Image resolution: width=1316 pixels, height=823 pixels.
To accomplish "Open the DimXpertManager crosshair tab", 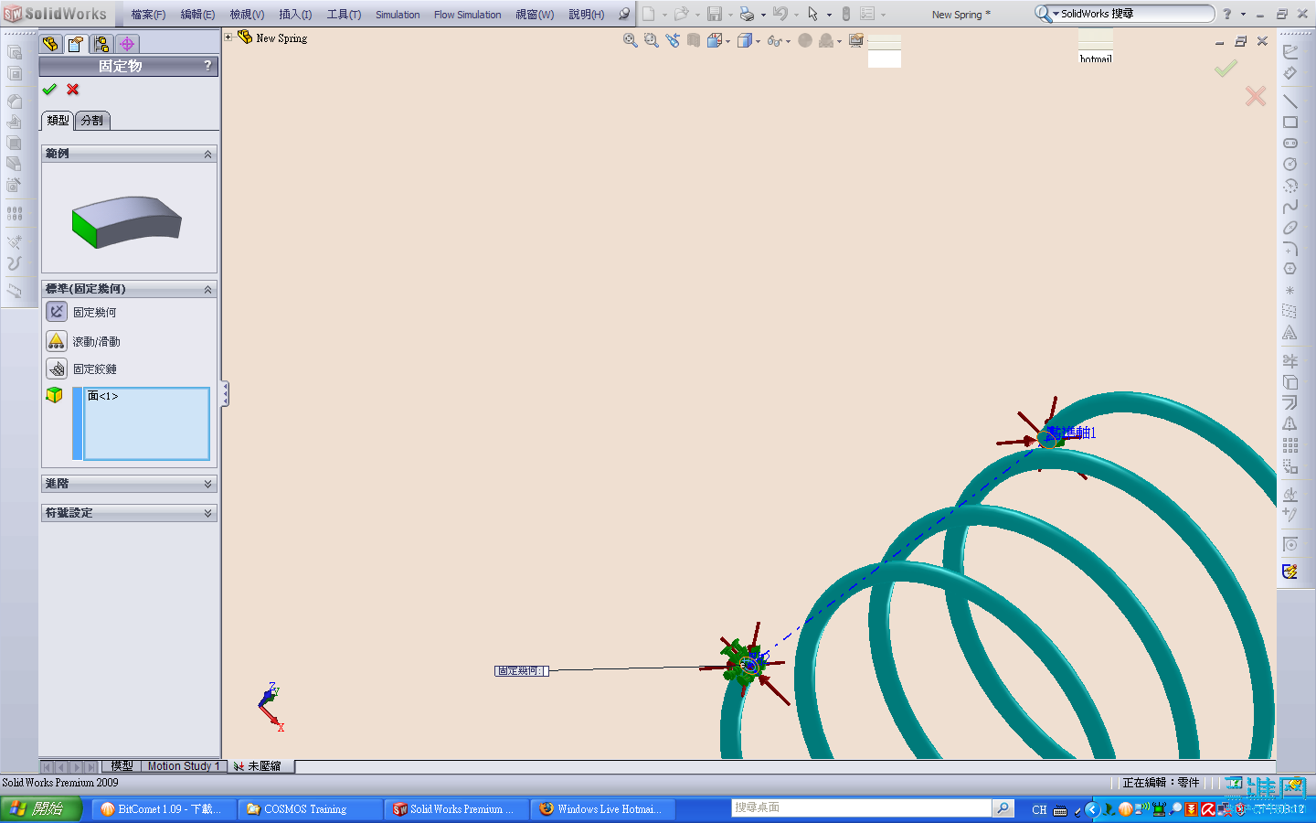I will point(127,44).
